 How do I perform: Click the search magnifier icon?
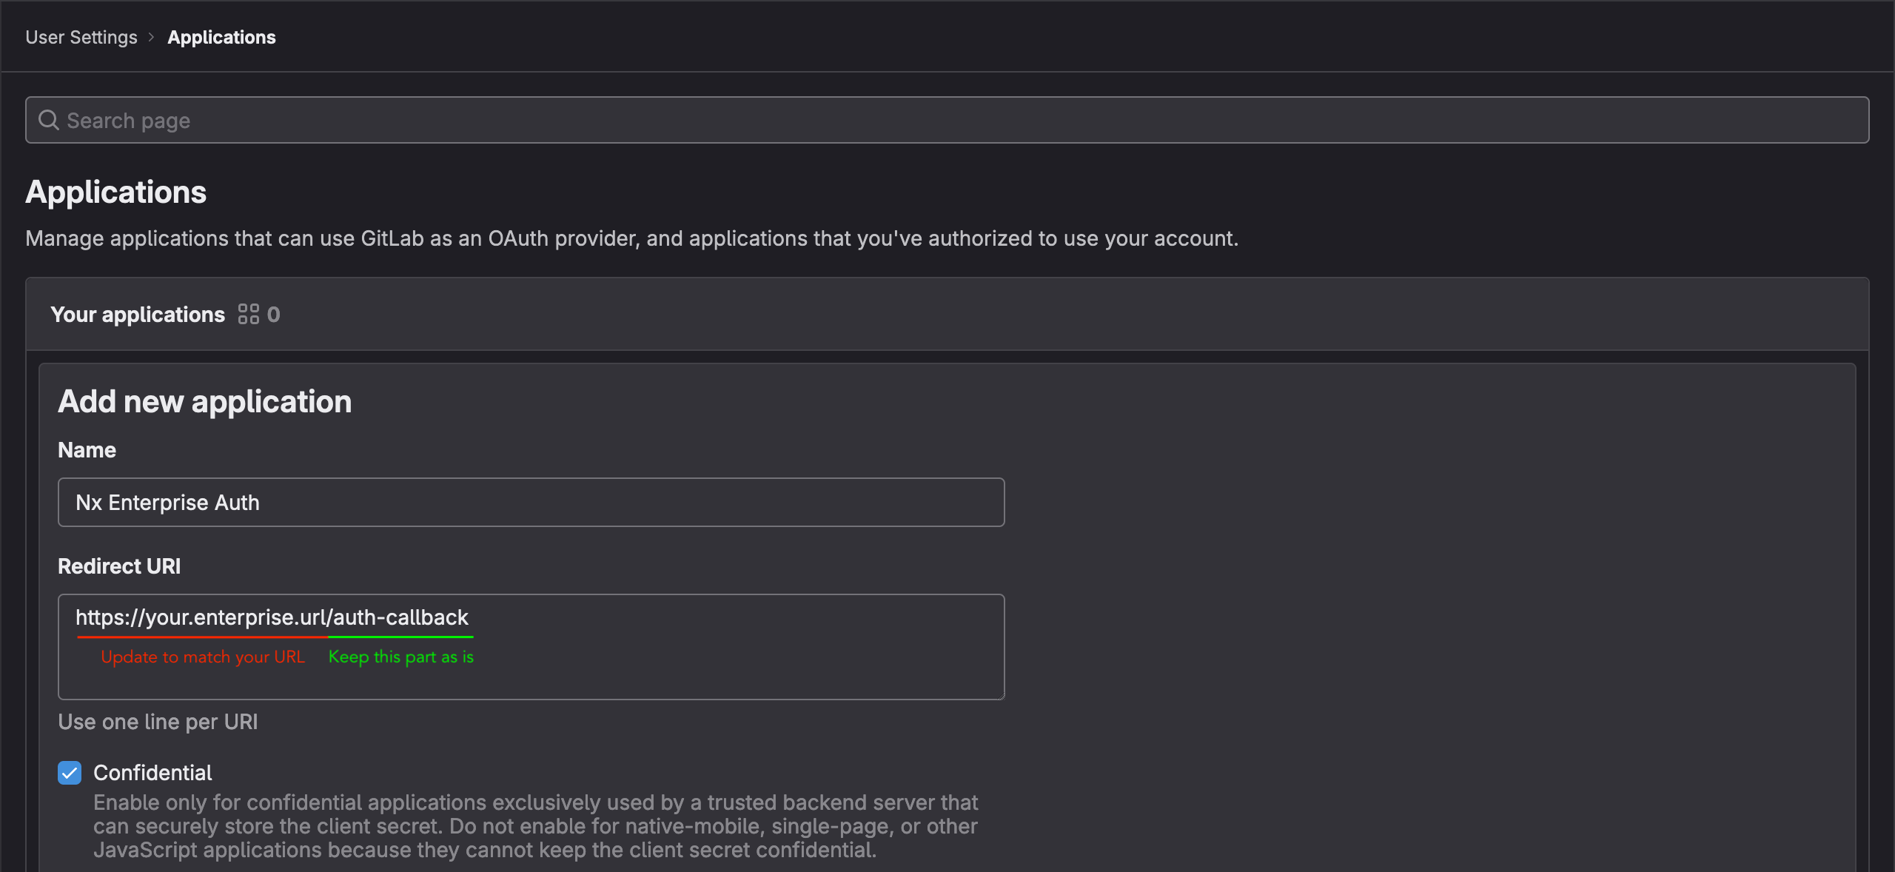[49, 120]
